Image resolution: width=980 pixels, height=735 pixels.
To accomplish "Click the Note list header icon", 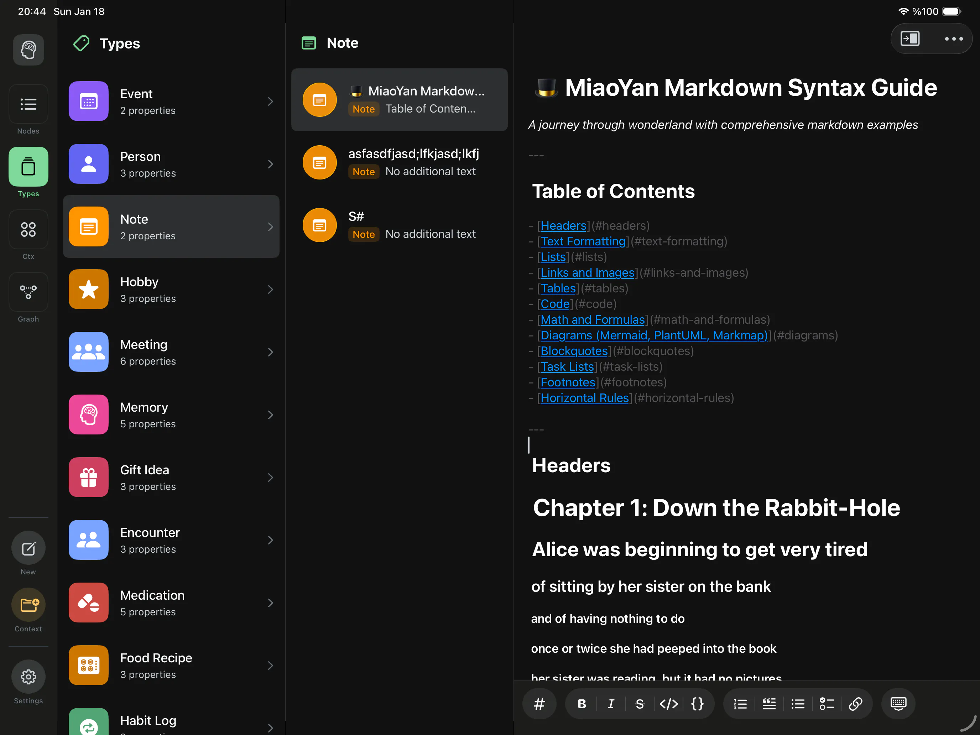I will [x=309, y=43].
